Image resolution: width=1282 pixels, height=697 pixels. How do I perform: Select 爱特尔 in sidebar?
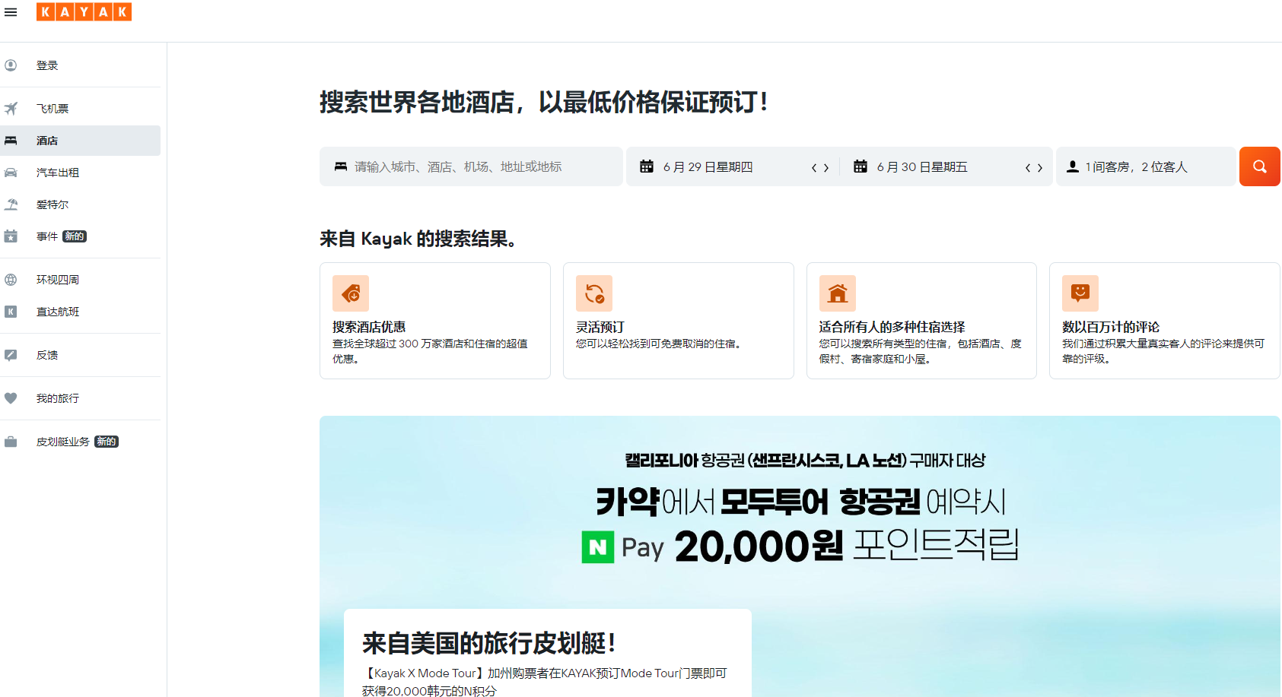[x=80, y=204]
